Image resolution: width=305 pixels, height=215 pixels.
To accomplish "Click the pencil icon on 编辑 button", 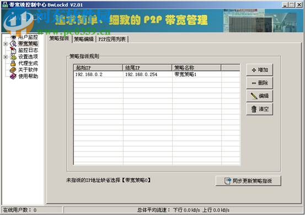I will (x=254, y=96).
